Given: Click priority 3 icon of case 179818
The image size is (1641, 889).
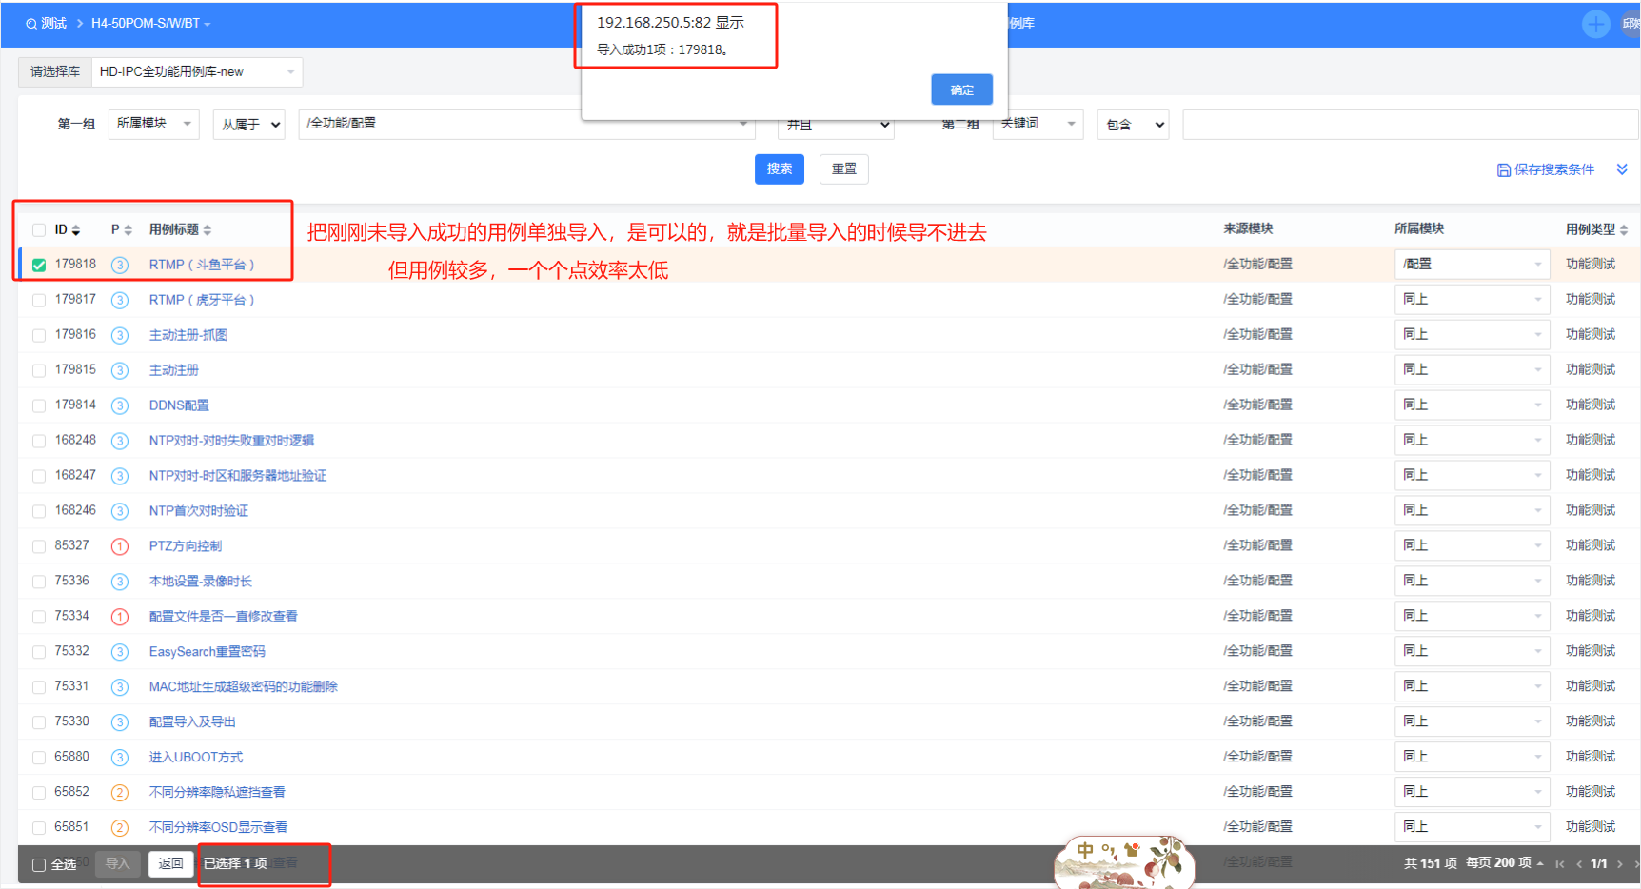Looking at the screenshot, I should click(x=120, y=265).
